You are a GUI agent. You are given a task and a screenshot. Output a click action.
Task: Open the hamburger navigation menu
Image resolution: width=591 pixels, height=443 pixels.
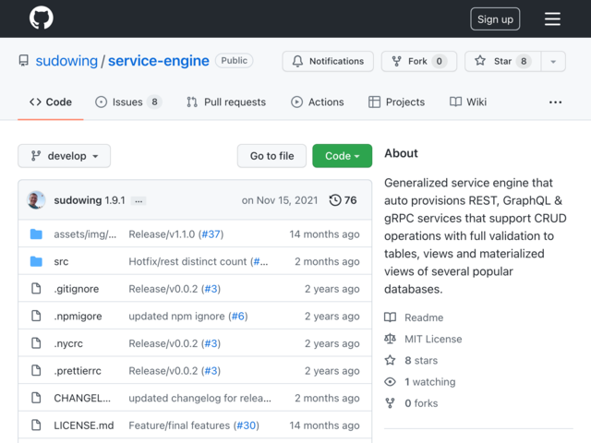click(552, 18)
